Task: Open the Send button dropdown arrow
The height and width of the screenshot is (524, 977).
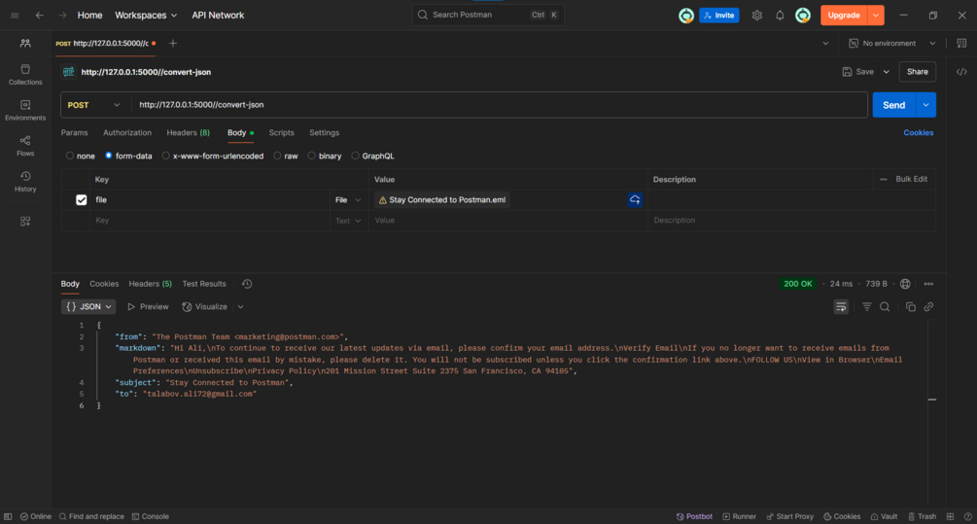Action: (925, 105)
